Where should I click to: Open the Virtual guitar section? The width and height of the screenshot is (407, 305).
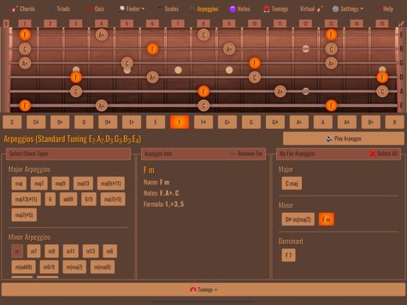coord(311,9)
